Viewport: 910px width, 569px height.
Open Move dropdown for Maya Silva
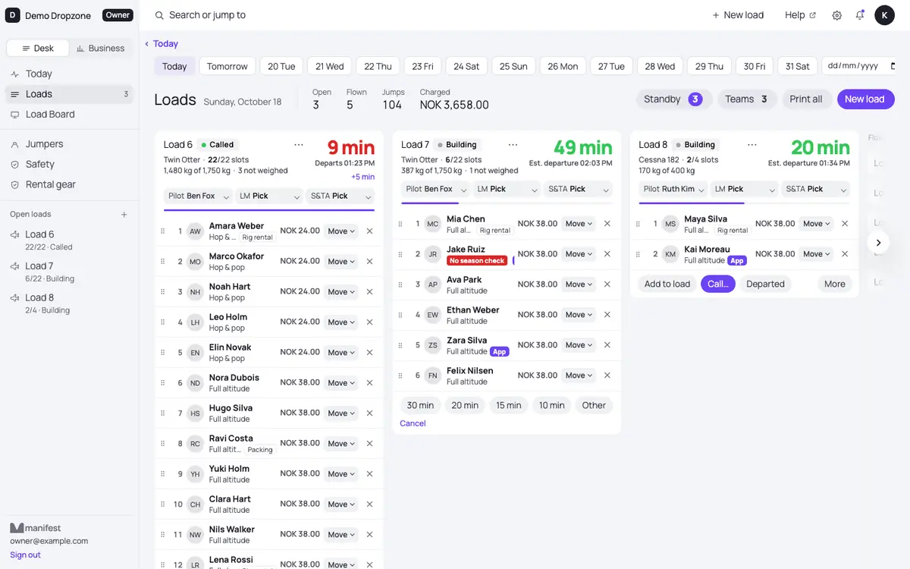coord(817,224)
